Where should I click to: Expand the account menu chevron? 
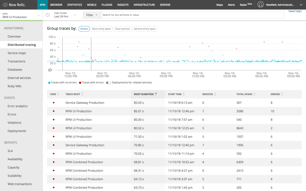[x=301, y=5]
